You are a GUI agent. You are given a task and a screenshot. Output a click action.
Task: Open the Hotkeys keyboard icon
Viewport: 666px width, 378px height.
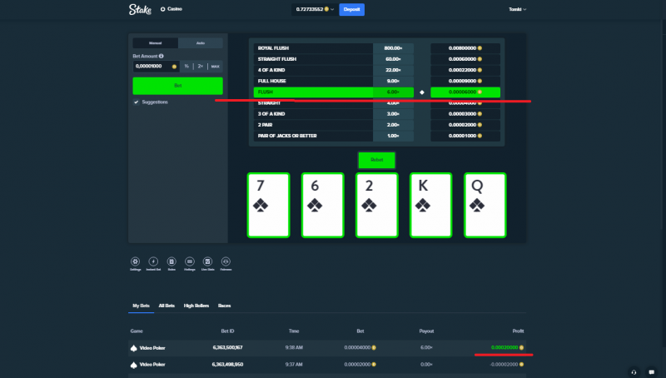tap(190, 261)
